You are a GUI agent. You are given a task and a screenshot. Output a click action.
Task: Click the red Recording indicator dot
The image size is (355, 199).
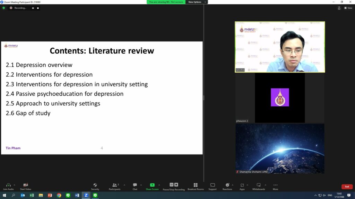point(11,8)
